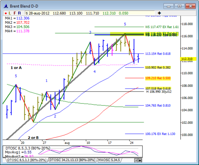Select the MA2 = 107.702 label
The image size is (199, 165).
[17, 23]
